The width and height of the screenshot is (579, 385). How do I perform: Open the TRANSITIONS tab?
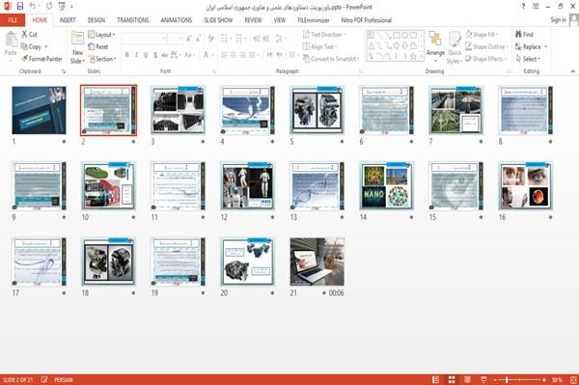click(x=133, y=20)
